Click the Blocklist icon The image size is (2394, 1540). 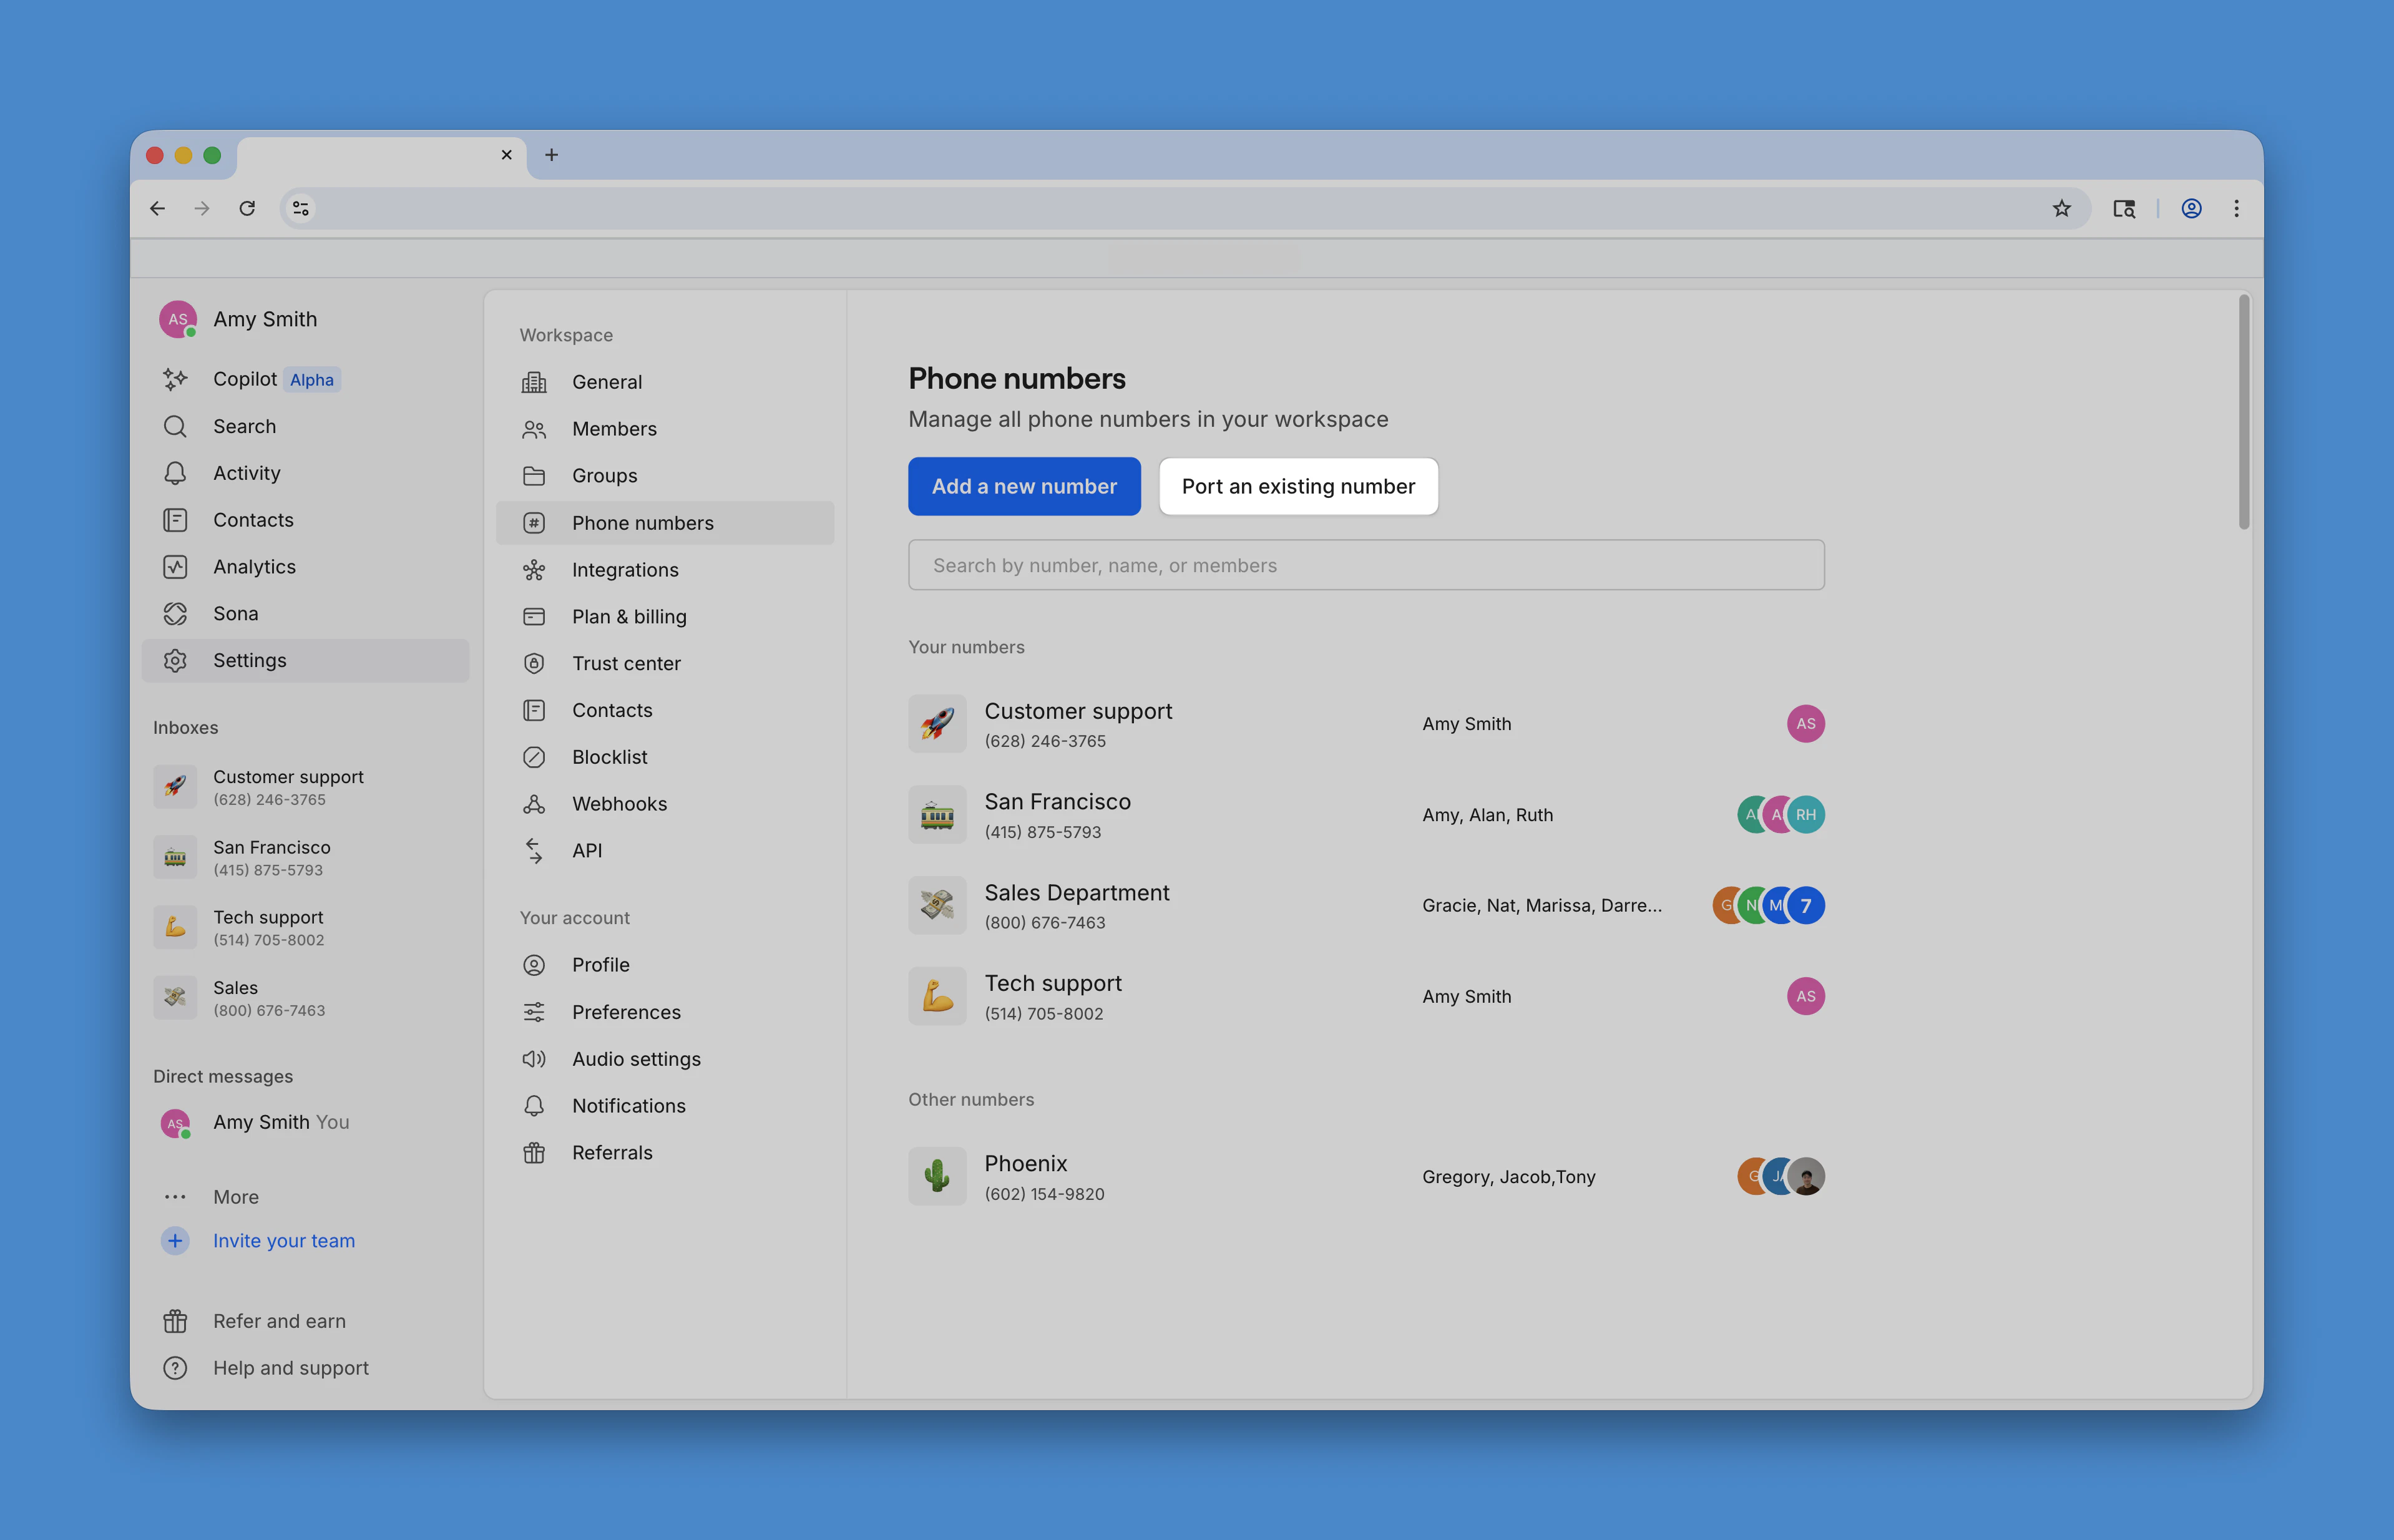pos(534,757)
